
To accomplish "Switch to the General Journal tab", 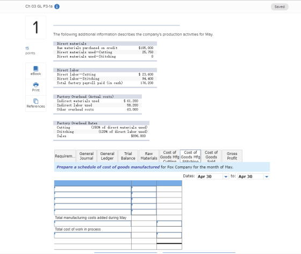I will pyautogui.click(x=87, y=156).
